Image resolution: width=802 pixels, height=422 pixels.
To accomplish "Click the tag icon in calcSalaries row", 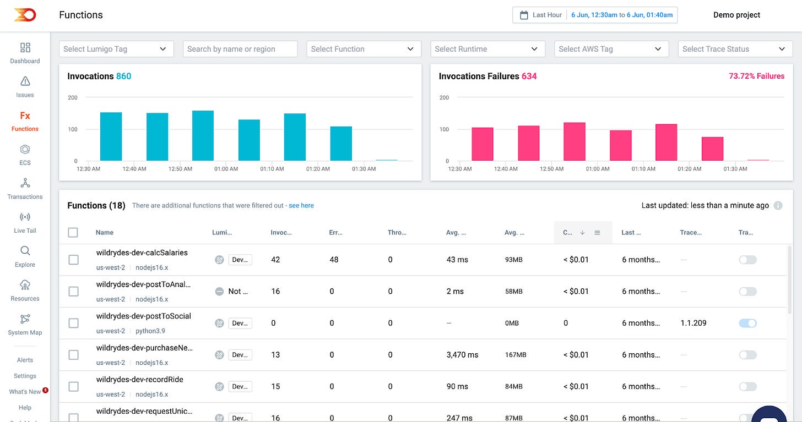I will tap(219, 260).
